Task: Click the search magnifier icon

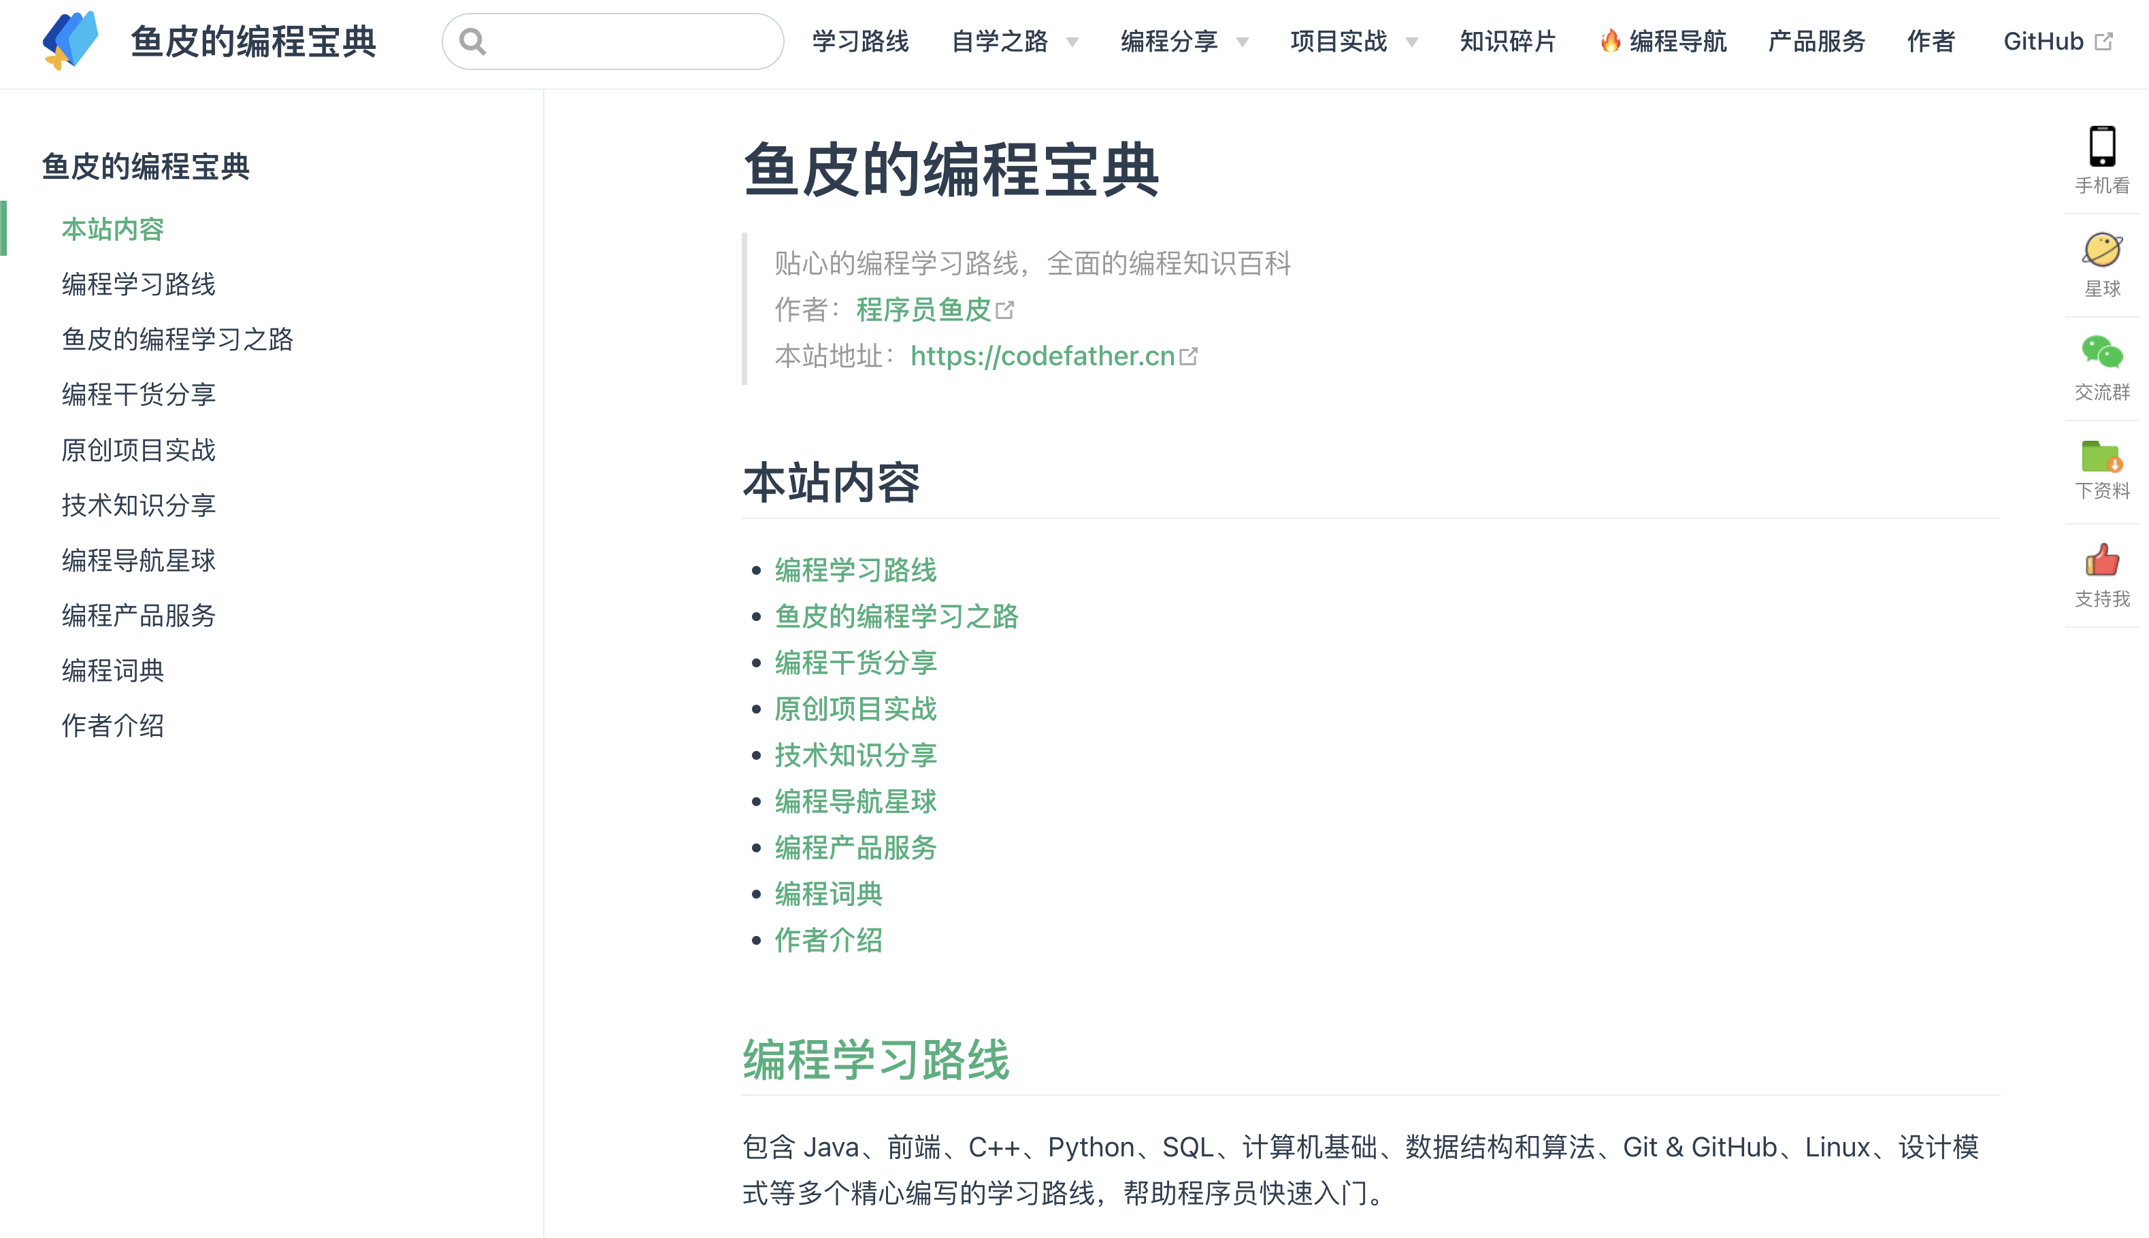Action: [x=473, y=41]
